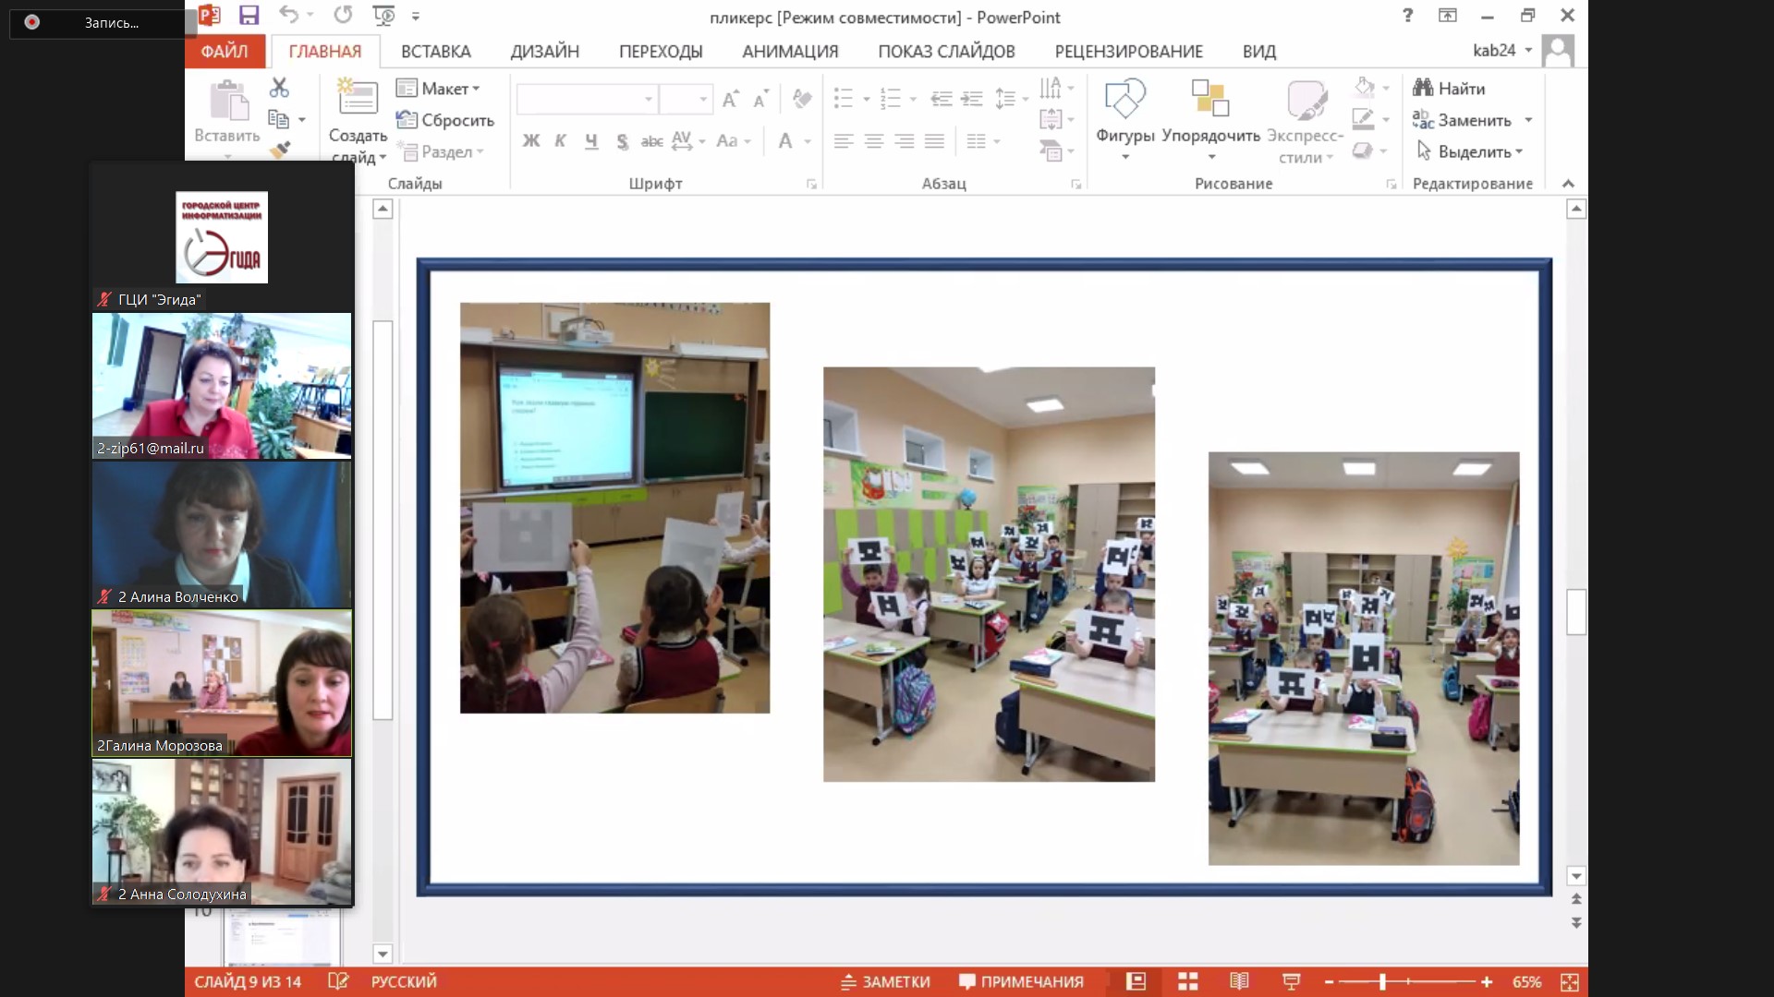This screenshot has height=997, width=1774.
Task: Toggle the Notes pane
Action: 884,981
